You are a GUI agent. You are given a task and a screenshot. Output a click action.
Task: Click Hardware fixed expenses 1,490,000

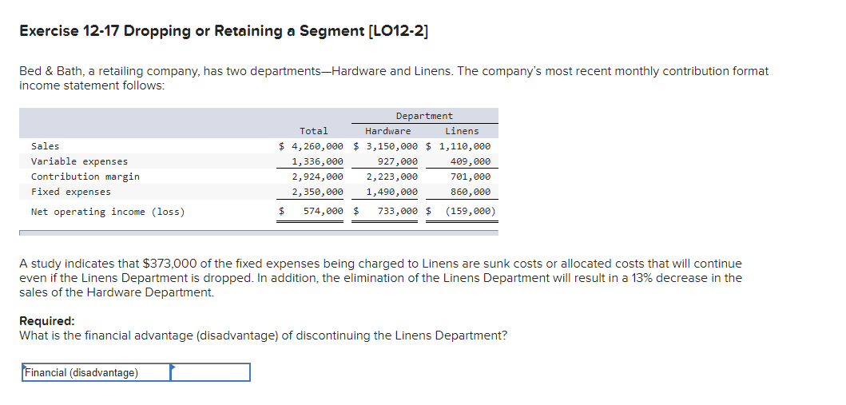coord(391,192)
